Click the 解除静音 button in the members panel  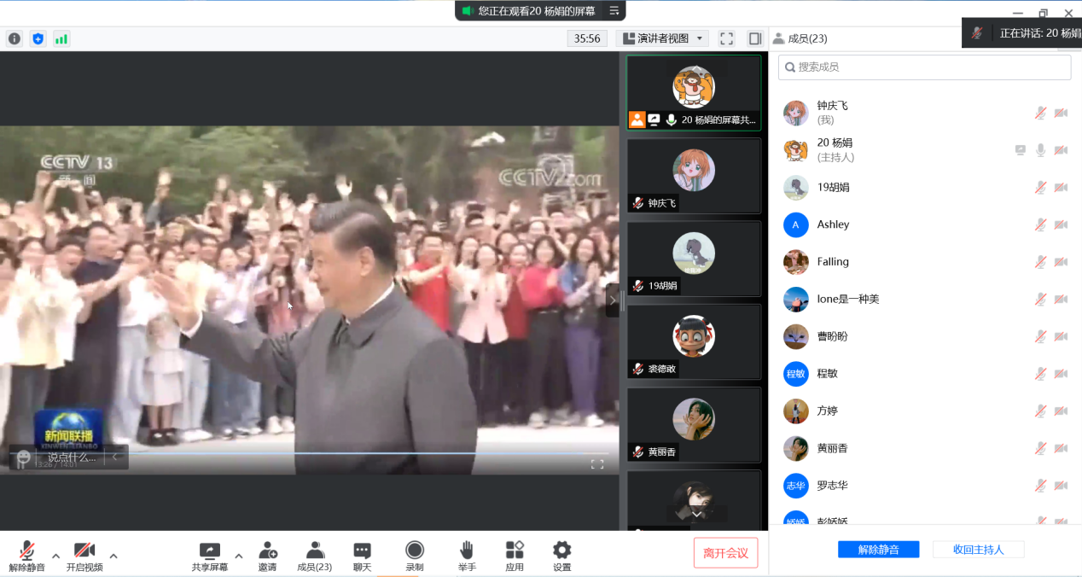(x=878, y=550)
